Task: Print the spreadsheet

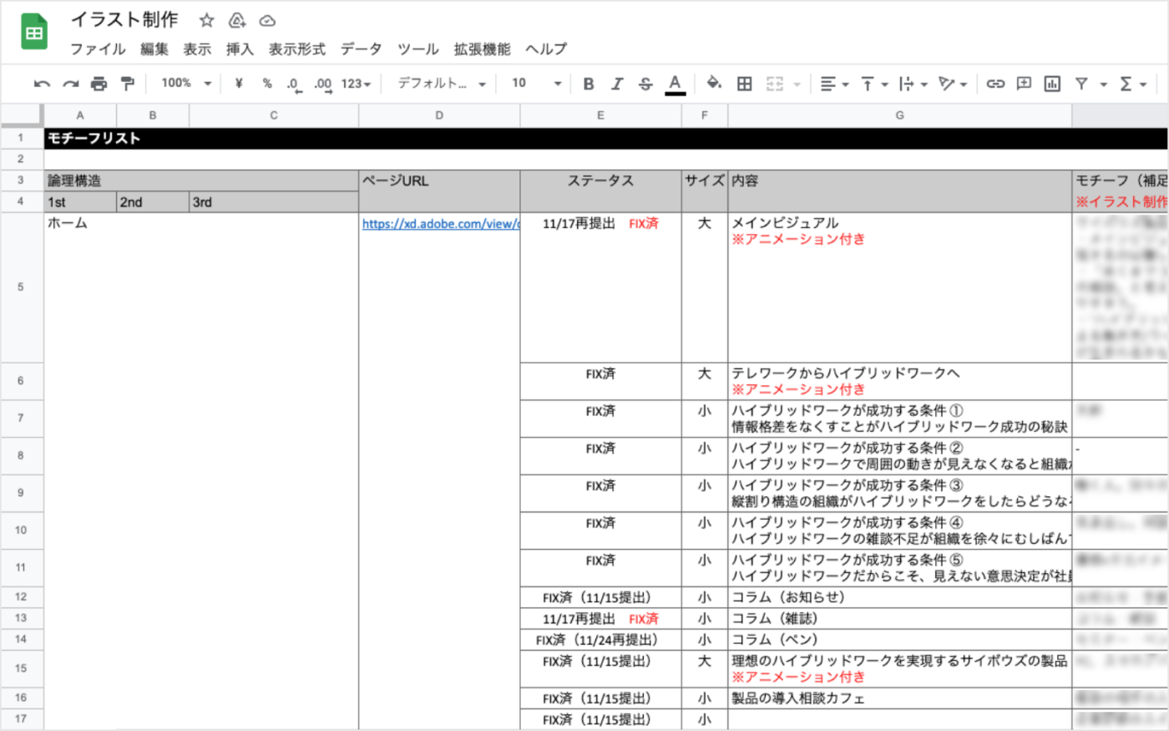Action: click(99, 84)
